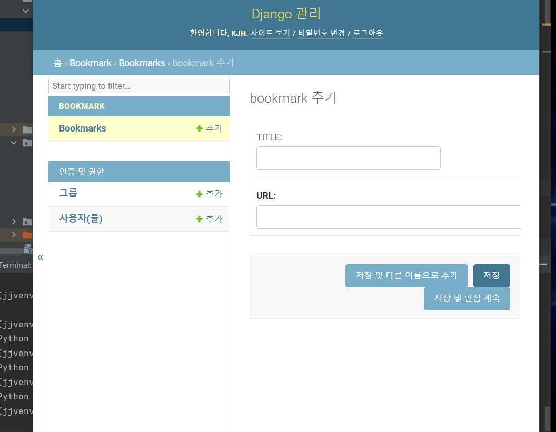Expand the folder above the orange folder
Image resolution: width=556 pixels, height=432 pixels.
(x=14, y=222)
